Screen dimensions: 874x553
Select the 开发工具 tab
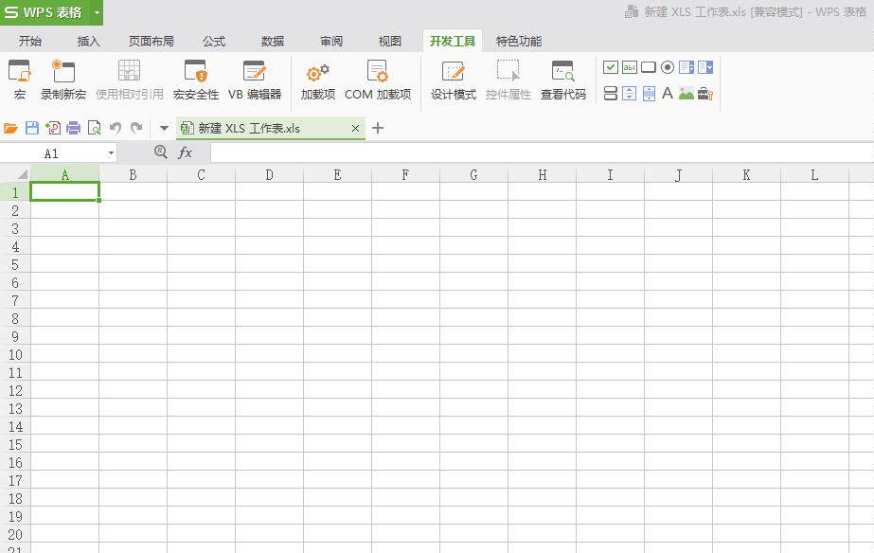click(x=452, y=42)
